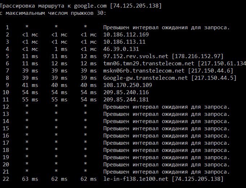Click the IP address 209.85.240.116
Viewport: 246px width, 188px height.
126,92
